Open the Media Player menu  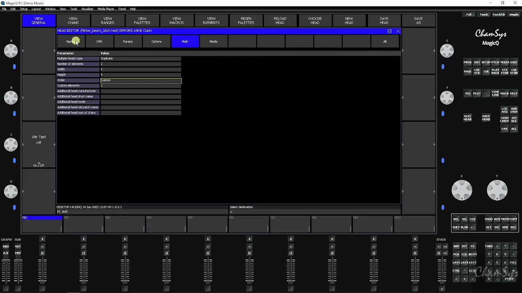(x=106, y=9)
